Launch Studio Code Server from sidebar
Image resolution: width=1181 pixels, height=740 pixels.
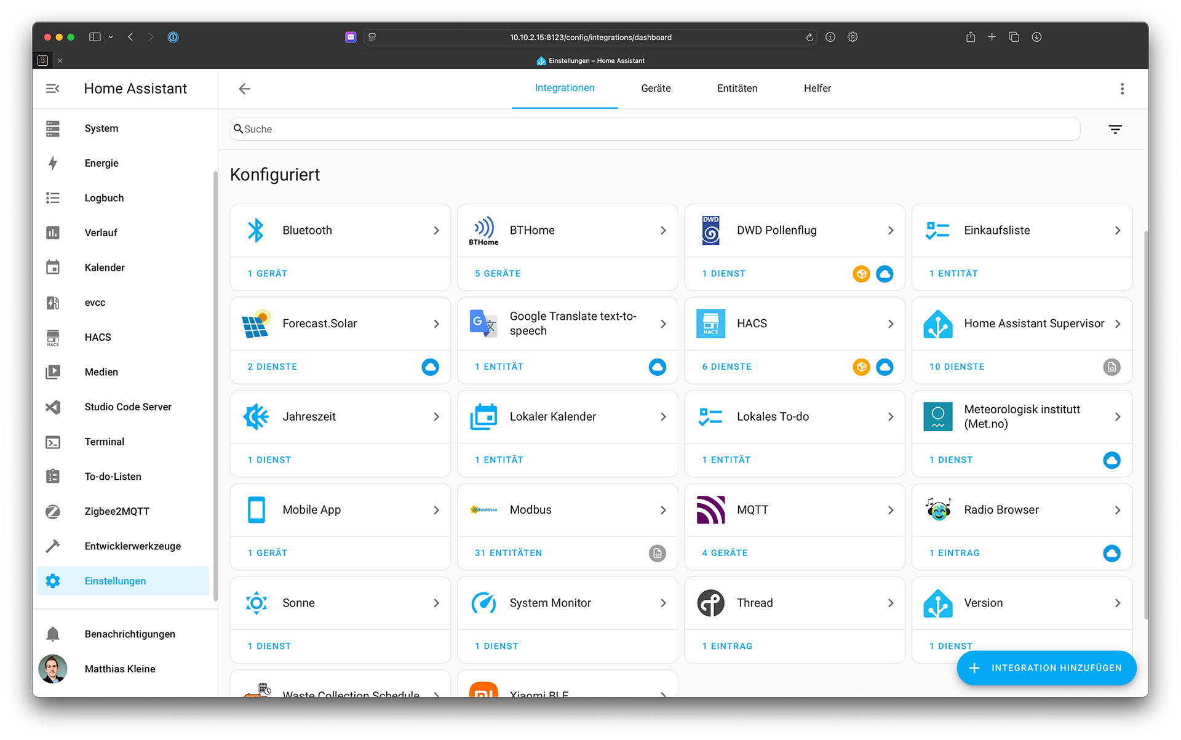point(123,407)
